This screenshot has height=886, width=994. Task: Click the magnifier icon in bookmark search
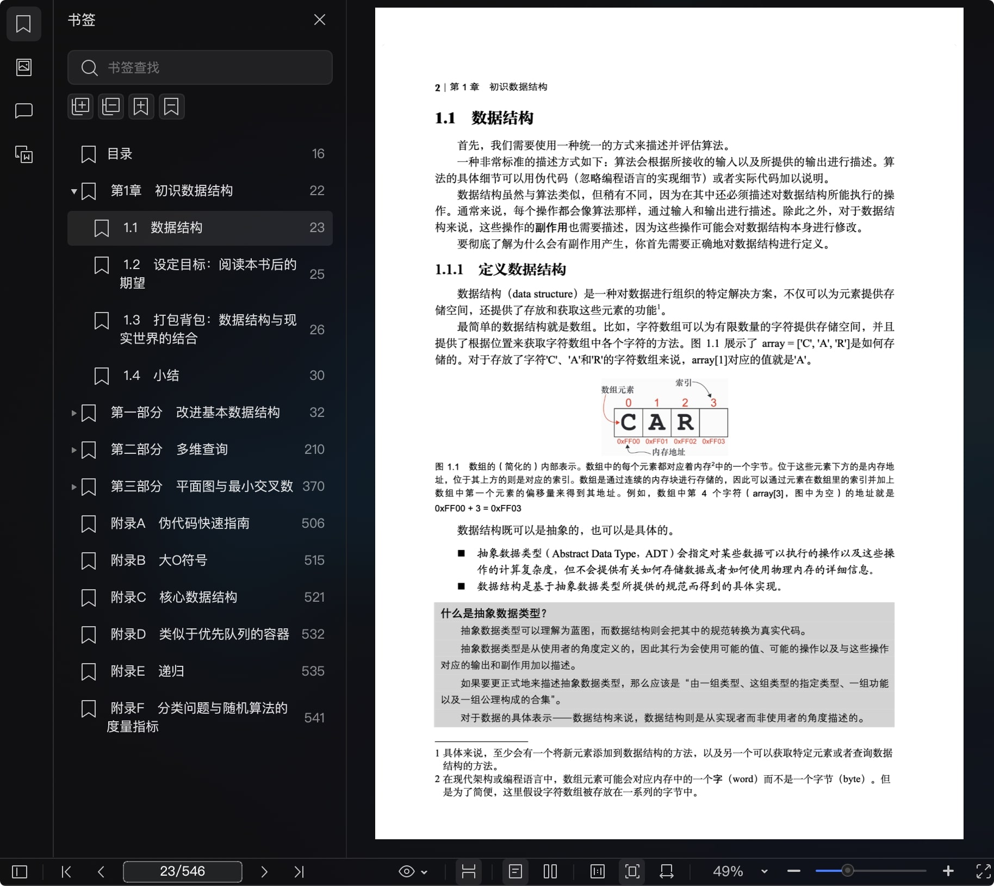(x=89, y=68)
